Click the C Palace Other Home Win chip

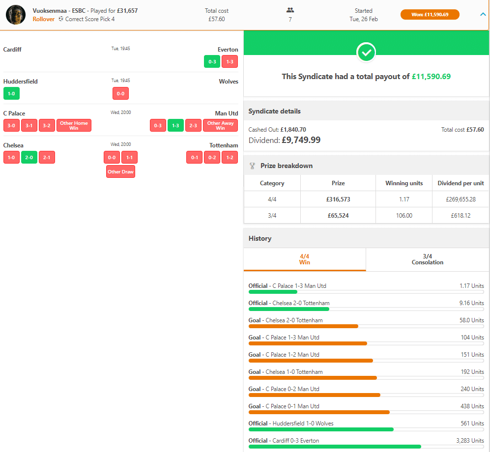[74, 125]
